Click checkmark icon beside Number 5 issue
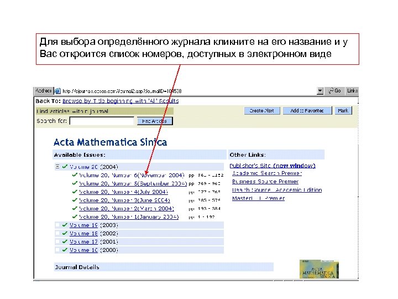 point(75,183)
